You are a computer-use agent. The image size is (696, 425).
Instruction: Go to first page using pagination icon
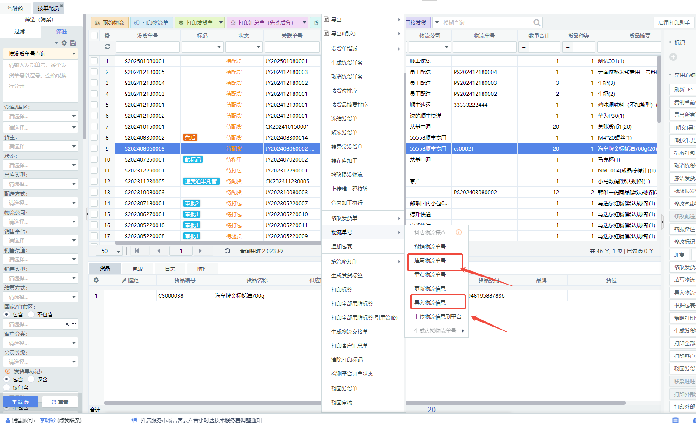pos(137,251)
